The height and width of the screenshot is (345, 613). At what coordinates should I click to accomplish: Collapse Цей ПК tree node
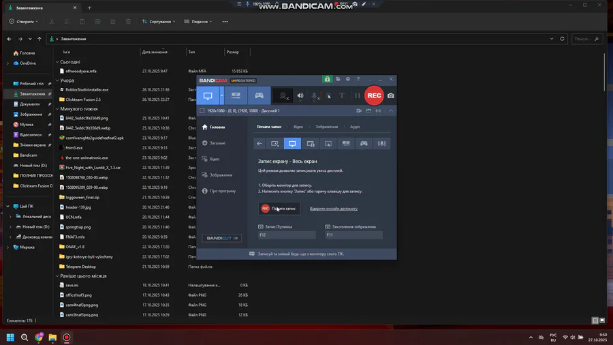pos(7,206)
